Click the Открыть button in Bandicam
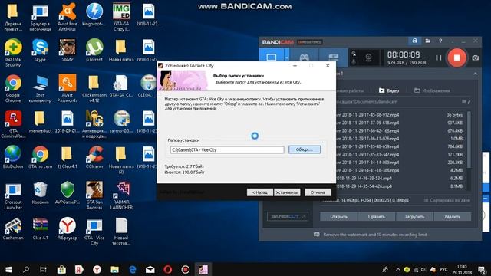Image resolution: width=491 pixels, height=276 pixels. 338,216
